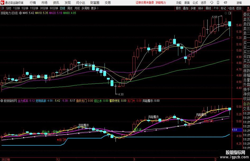Click the side panel toggle icon beside diamond

click(x=230, y=13)
